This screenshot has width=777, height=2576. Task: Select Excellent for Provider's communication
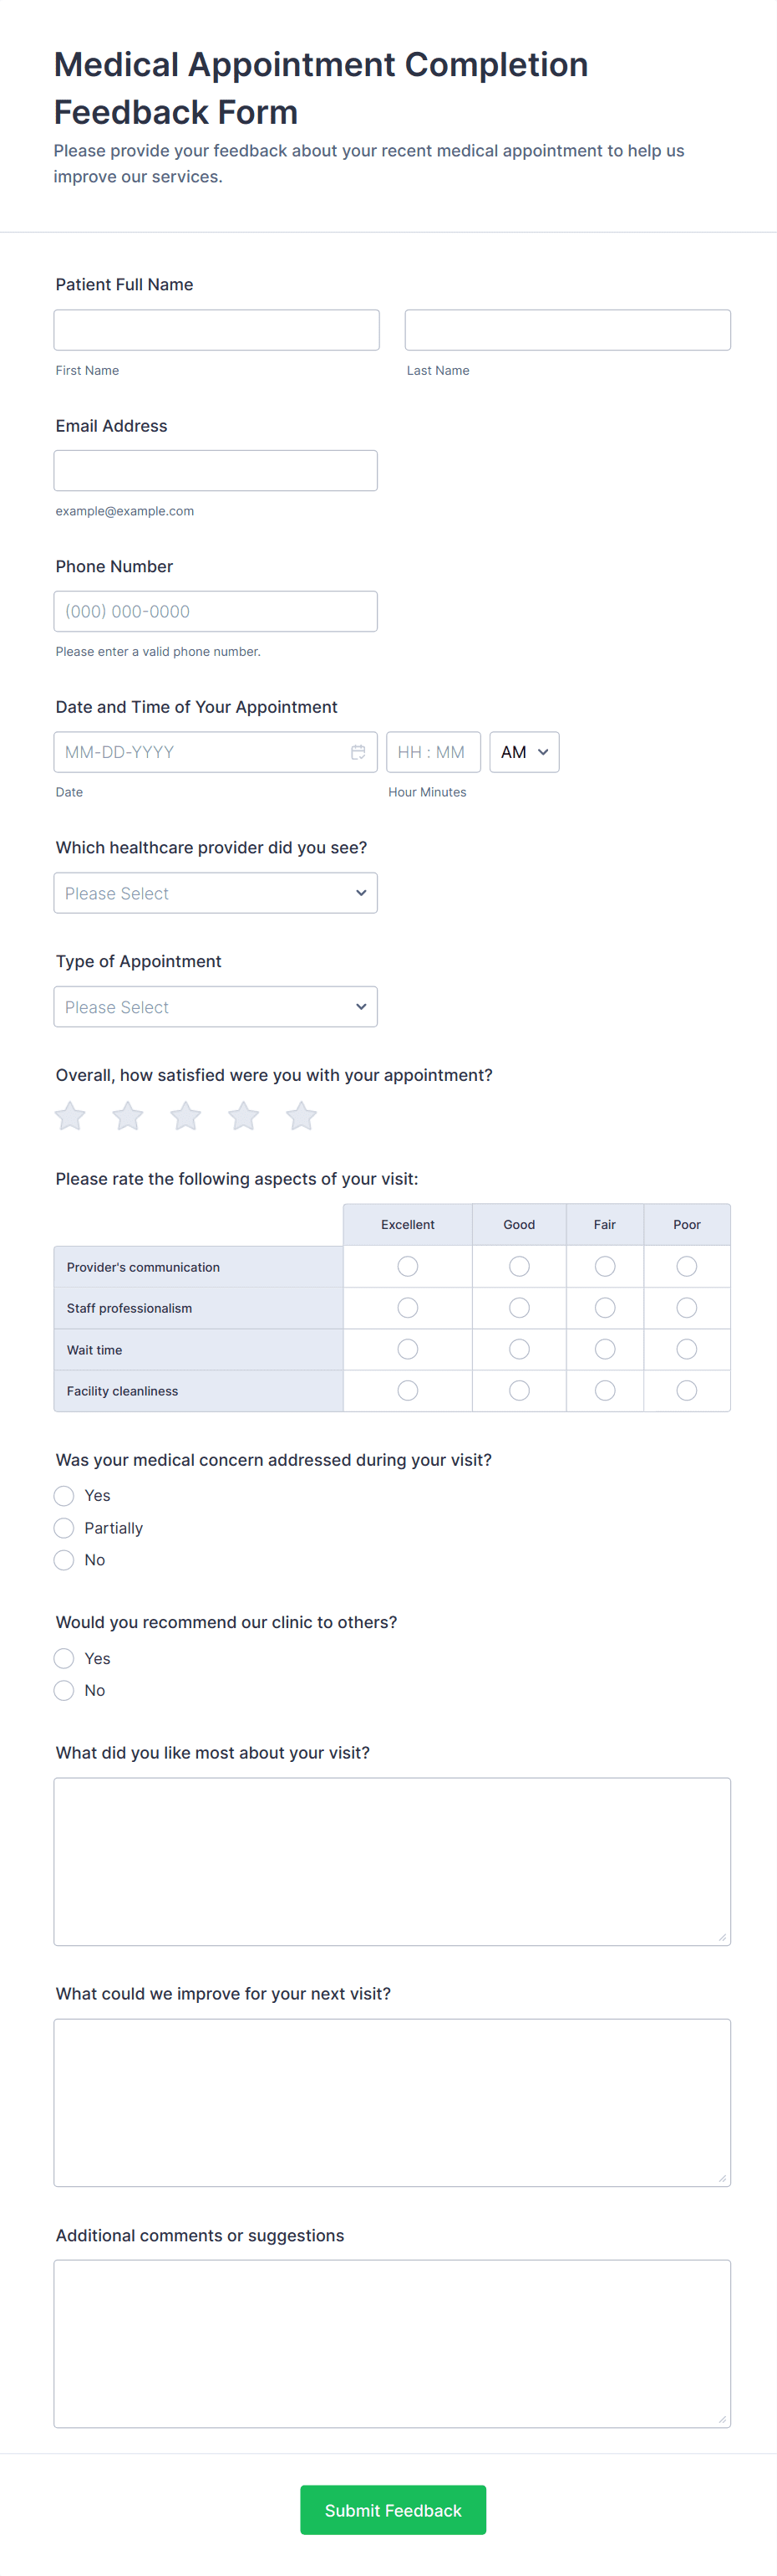click(x=408, y=1266)
